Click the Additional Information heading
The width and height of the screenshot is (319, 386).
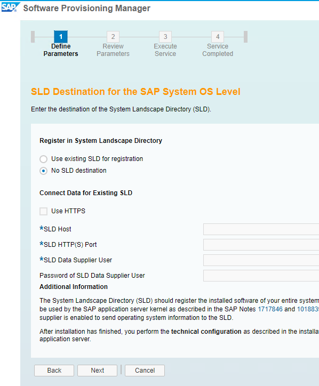74,287
